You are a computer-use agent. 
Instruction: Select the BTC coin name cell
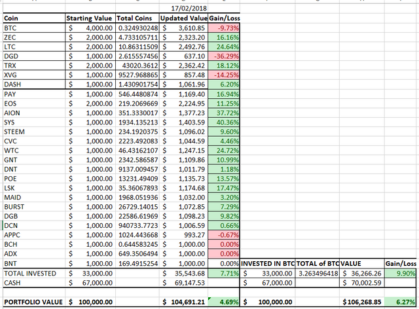[x=34, y=28]
